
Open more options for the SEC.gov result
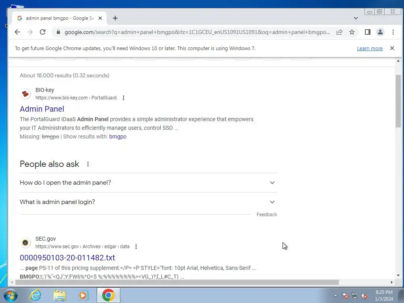pyautogui.click(x=136, y=247)
